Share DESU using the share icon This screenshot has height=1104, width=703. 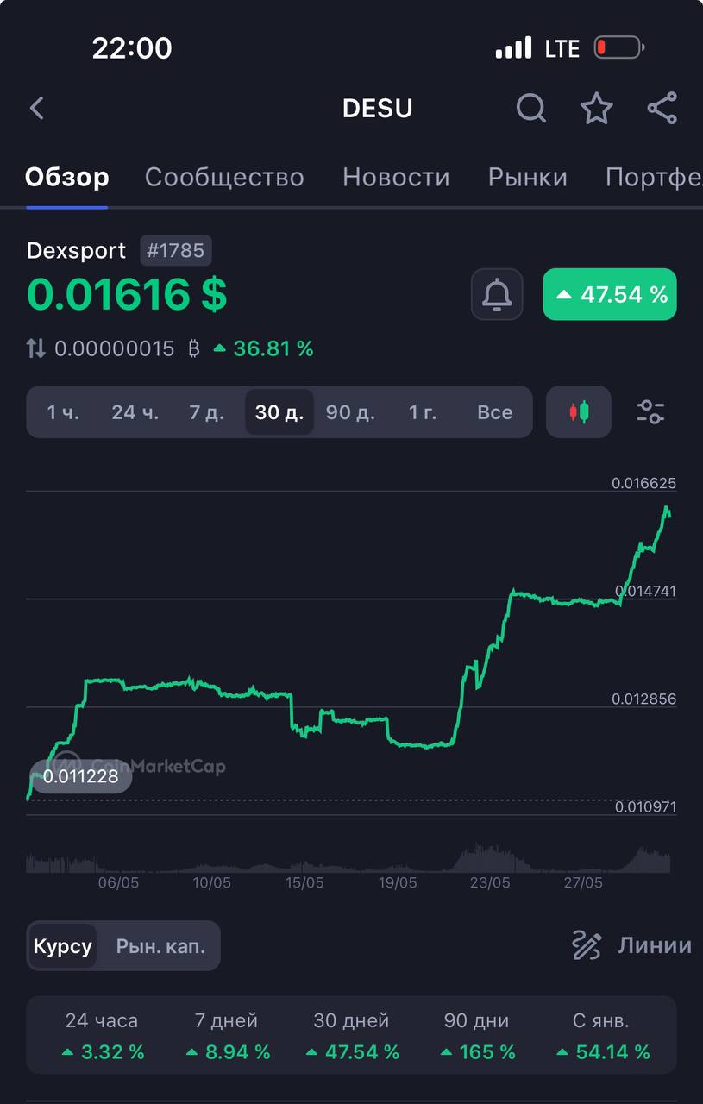662,109
